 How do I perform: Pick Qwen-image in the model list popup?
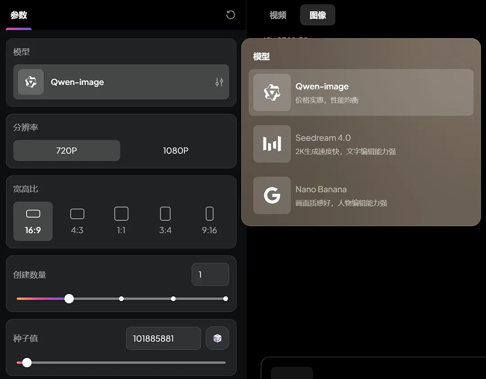click(x=361, y=92)
